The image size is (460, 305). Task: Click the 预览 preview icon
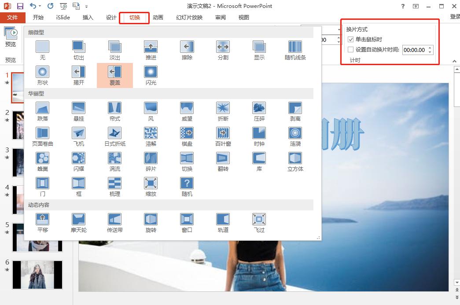pyautogui.click(x=11, y=32)
